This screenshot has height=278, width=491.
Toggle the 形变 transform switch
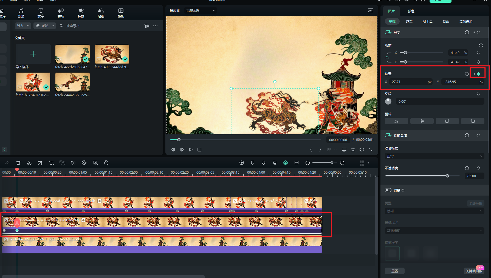tap(388, 32)
